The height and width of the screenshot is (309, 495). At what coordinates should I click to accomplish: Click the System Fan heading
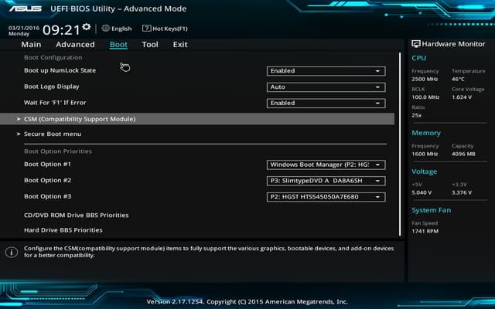pos(432,210)
